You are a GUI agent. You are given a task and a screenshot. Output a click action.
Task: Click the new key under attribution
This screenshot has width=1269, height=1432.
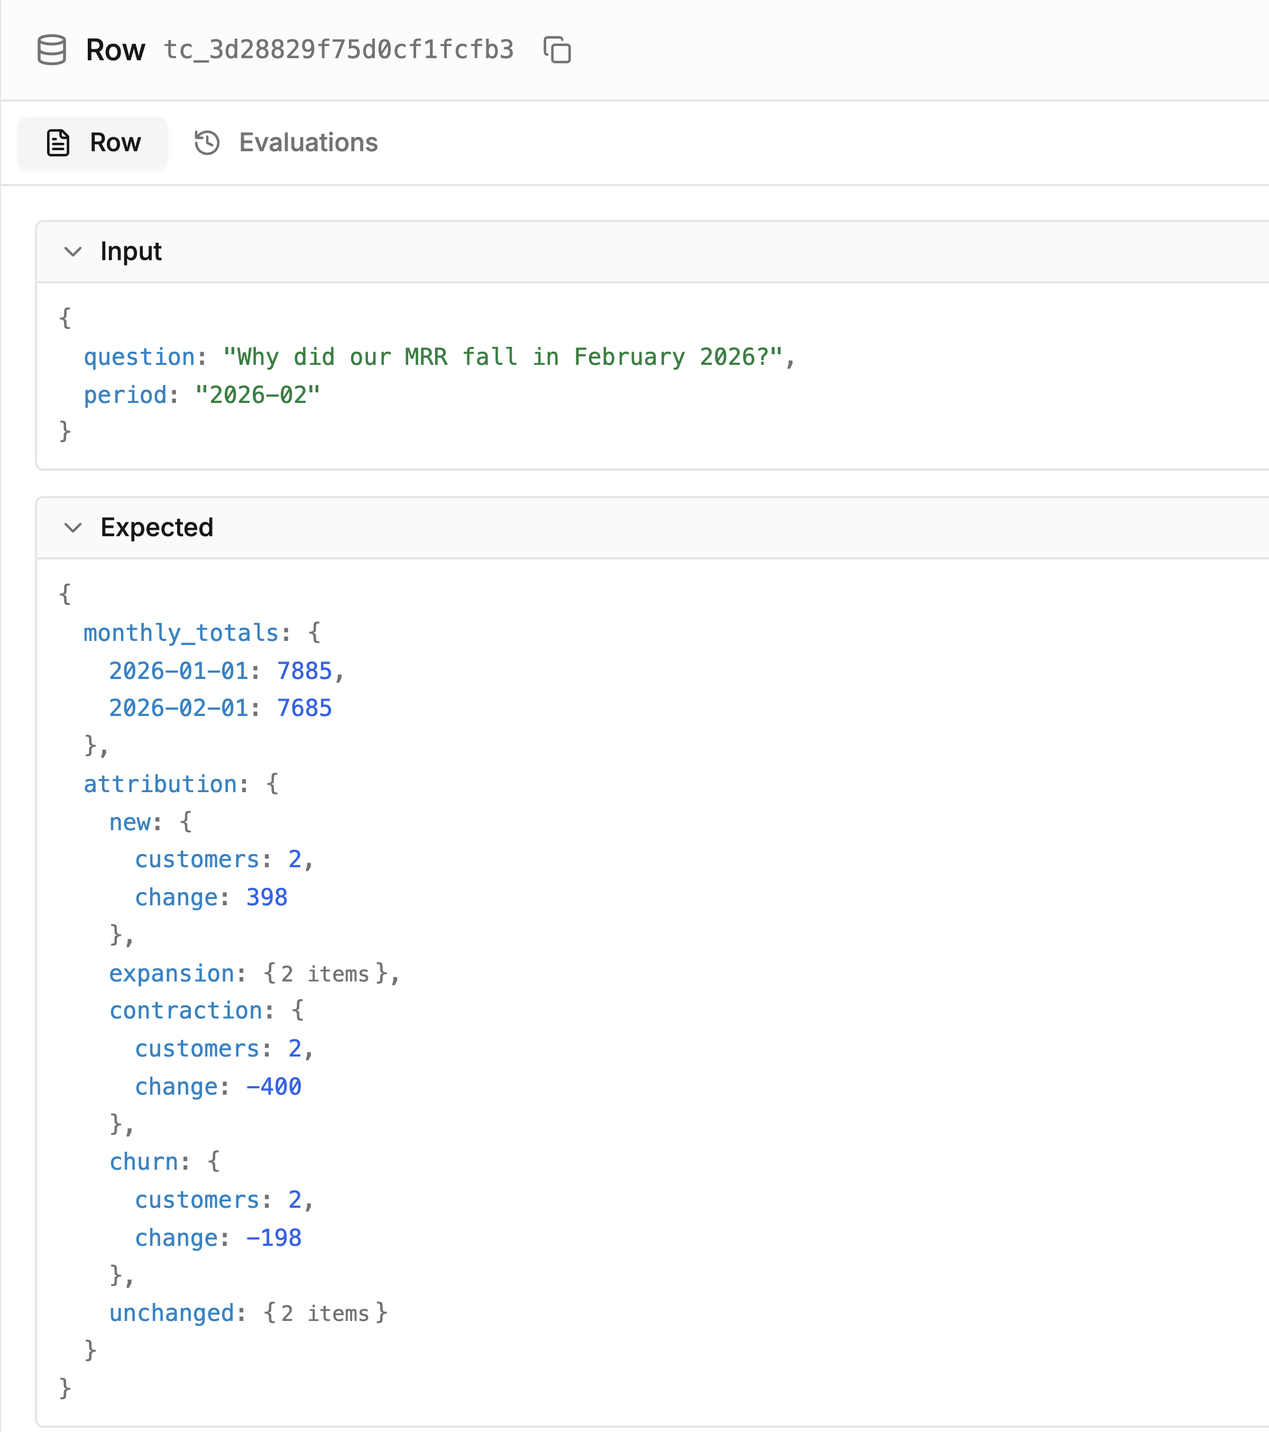[130, 822]
